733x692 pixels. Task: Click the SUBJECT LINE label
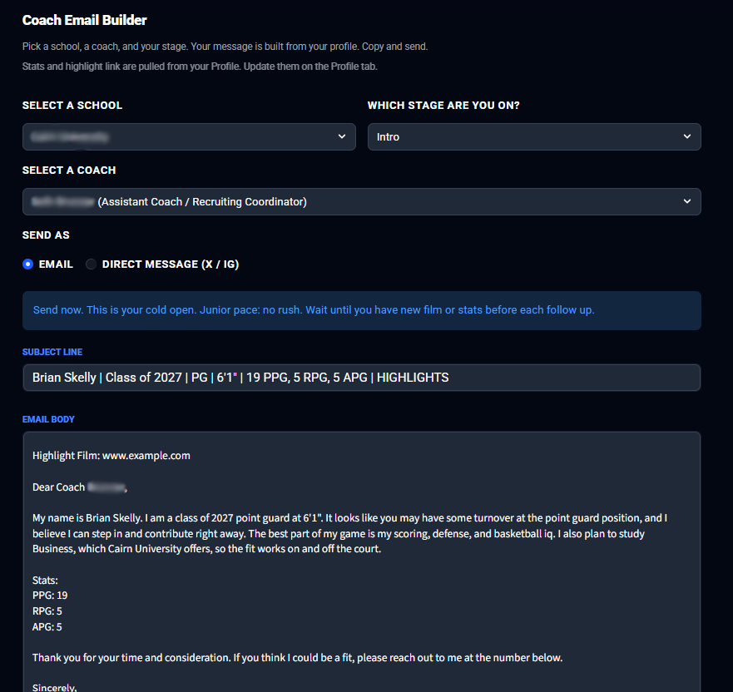click(x=52, y=352)
